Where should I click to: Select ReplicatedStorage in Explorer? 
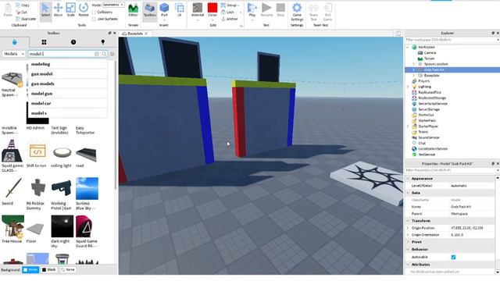coord(432,98)
